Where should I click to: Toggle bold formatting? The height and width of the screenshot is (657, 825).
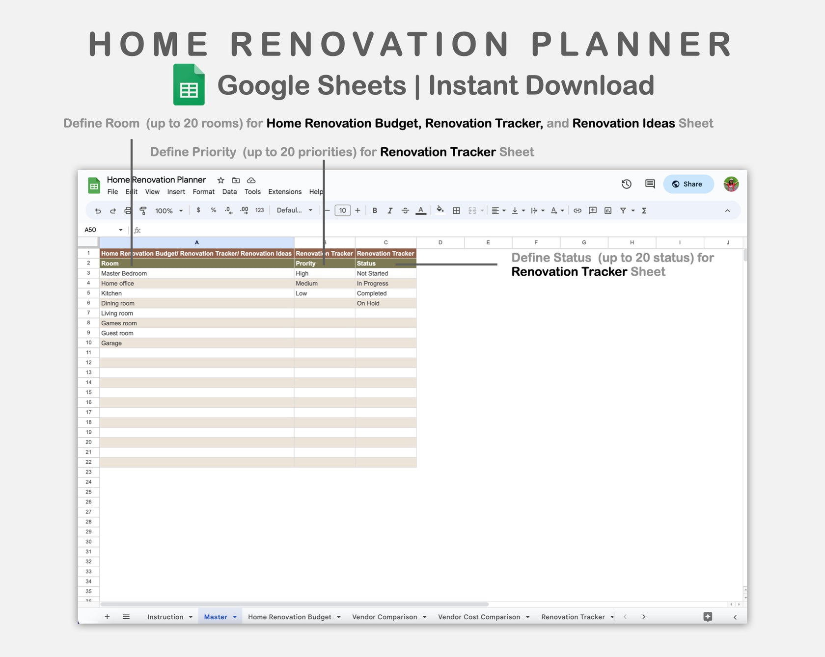pos(375,210)
